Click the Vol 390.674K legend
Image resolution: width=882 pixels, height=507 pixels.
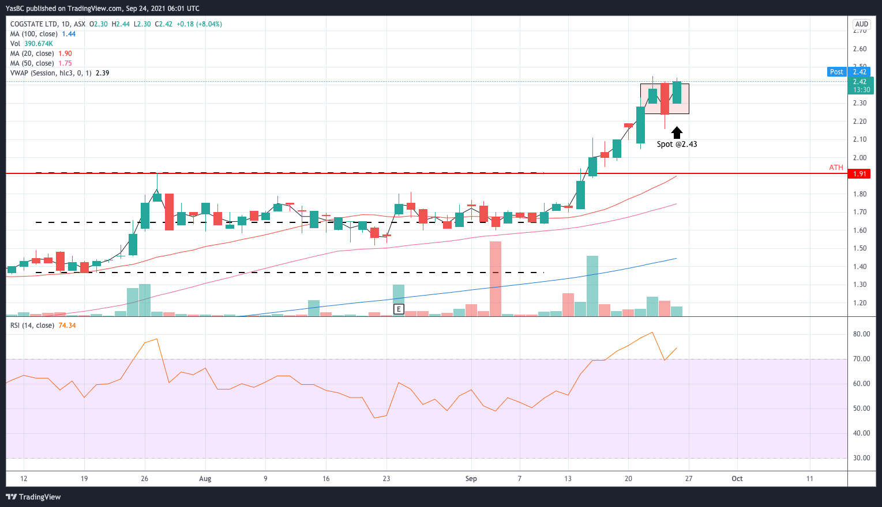pos(32,44)
